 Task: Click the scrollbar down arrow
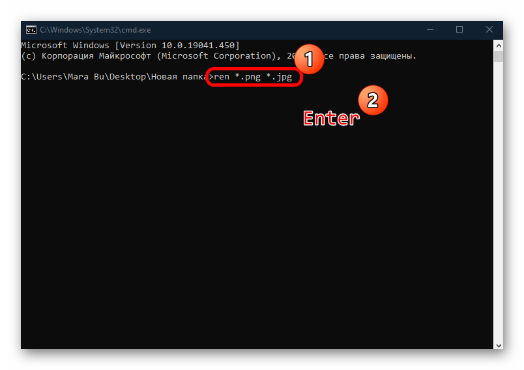point(499,345)
